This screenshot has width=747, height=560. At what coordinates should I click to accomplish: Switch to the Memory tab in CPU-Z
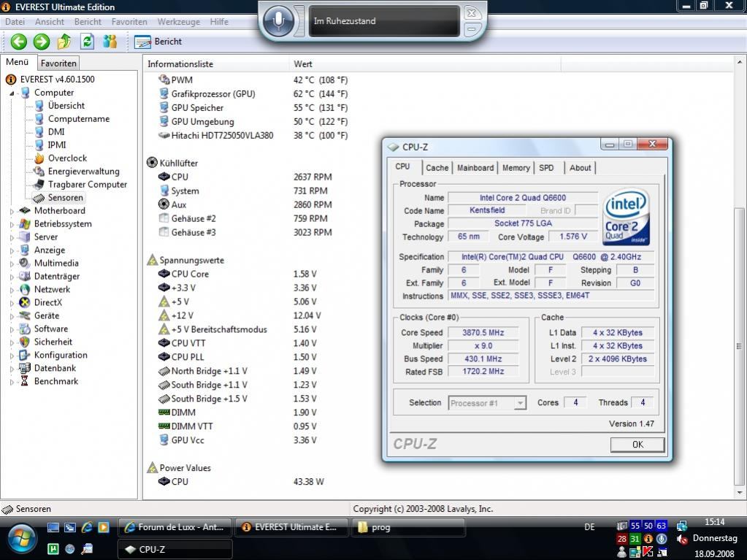point(516,168)
